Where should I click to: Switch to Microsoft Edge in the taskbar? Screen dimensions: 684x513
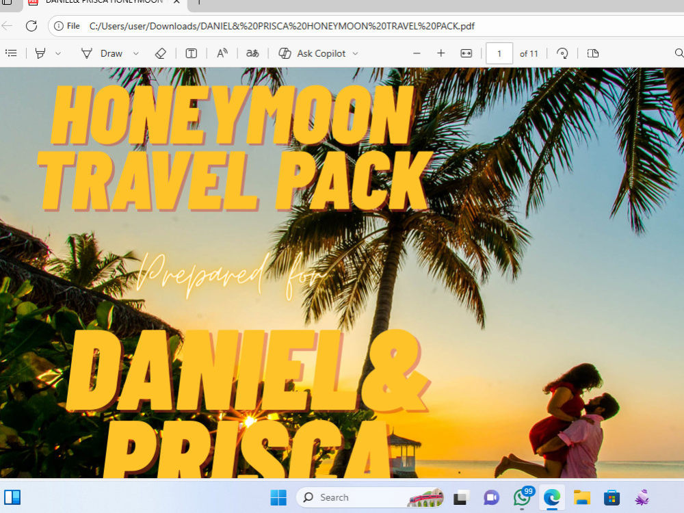pyautogui.click(x=552, y=497)
